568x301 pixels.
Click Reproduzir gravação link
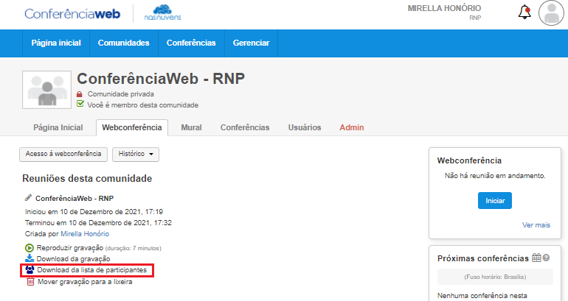[70, 248]
